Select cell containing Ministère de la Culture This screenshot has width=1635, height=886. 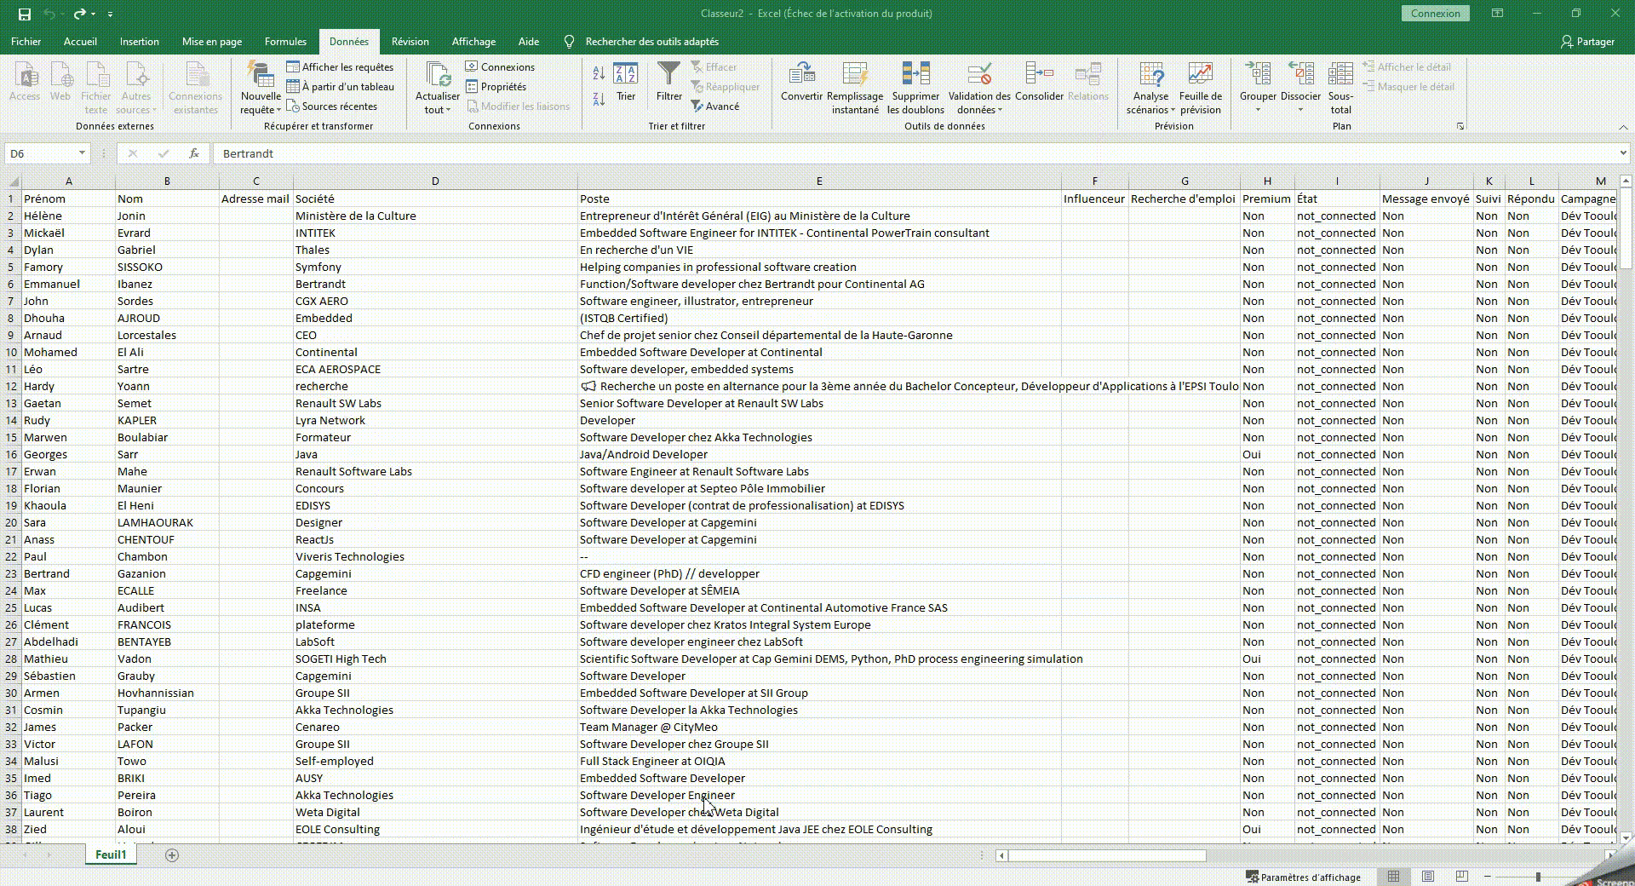(435, 216)
